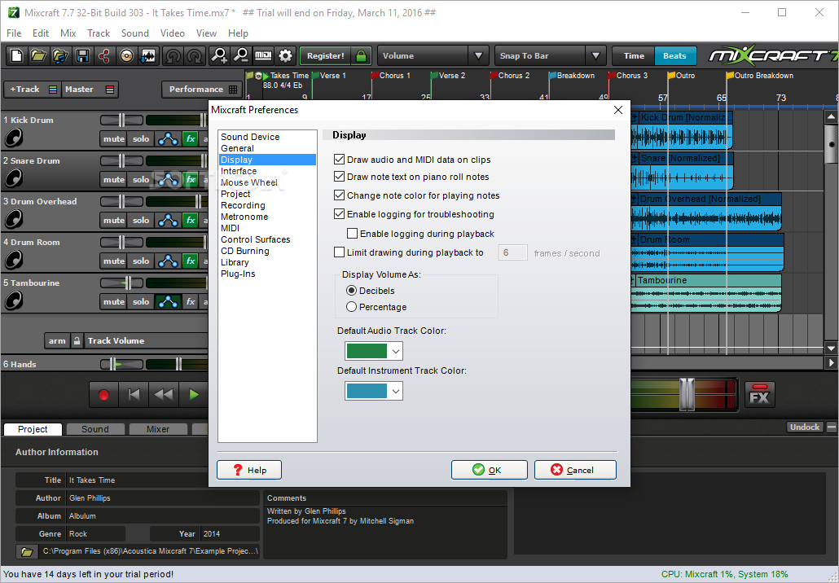Click the Drum Room track instrument icon
839x583 pixels.
pyautogui.click(x=13, y=260)
